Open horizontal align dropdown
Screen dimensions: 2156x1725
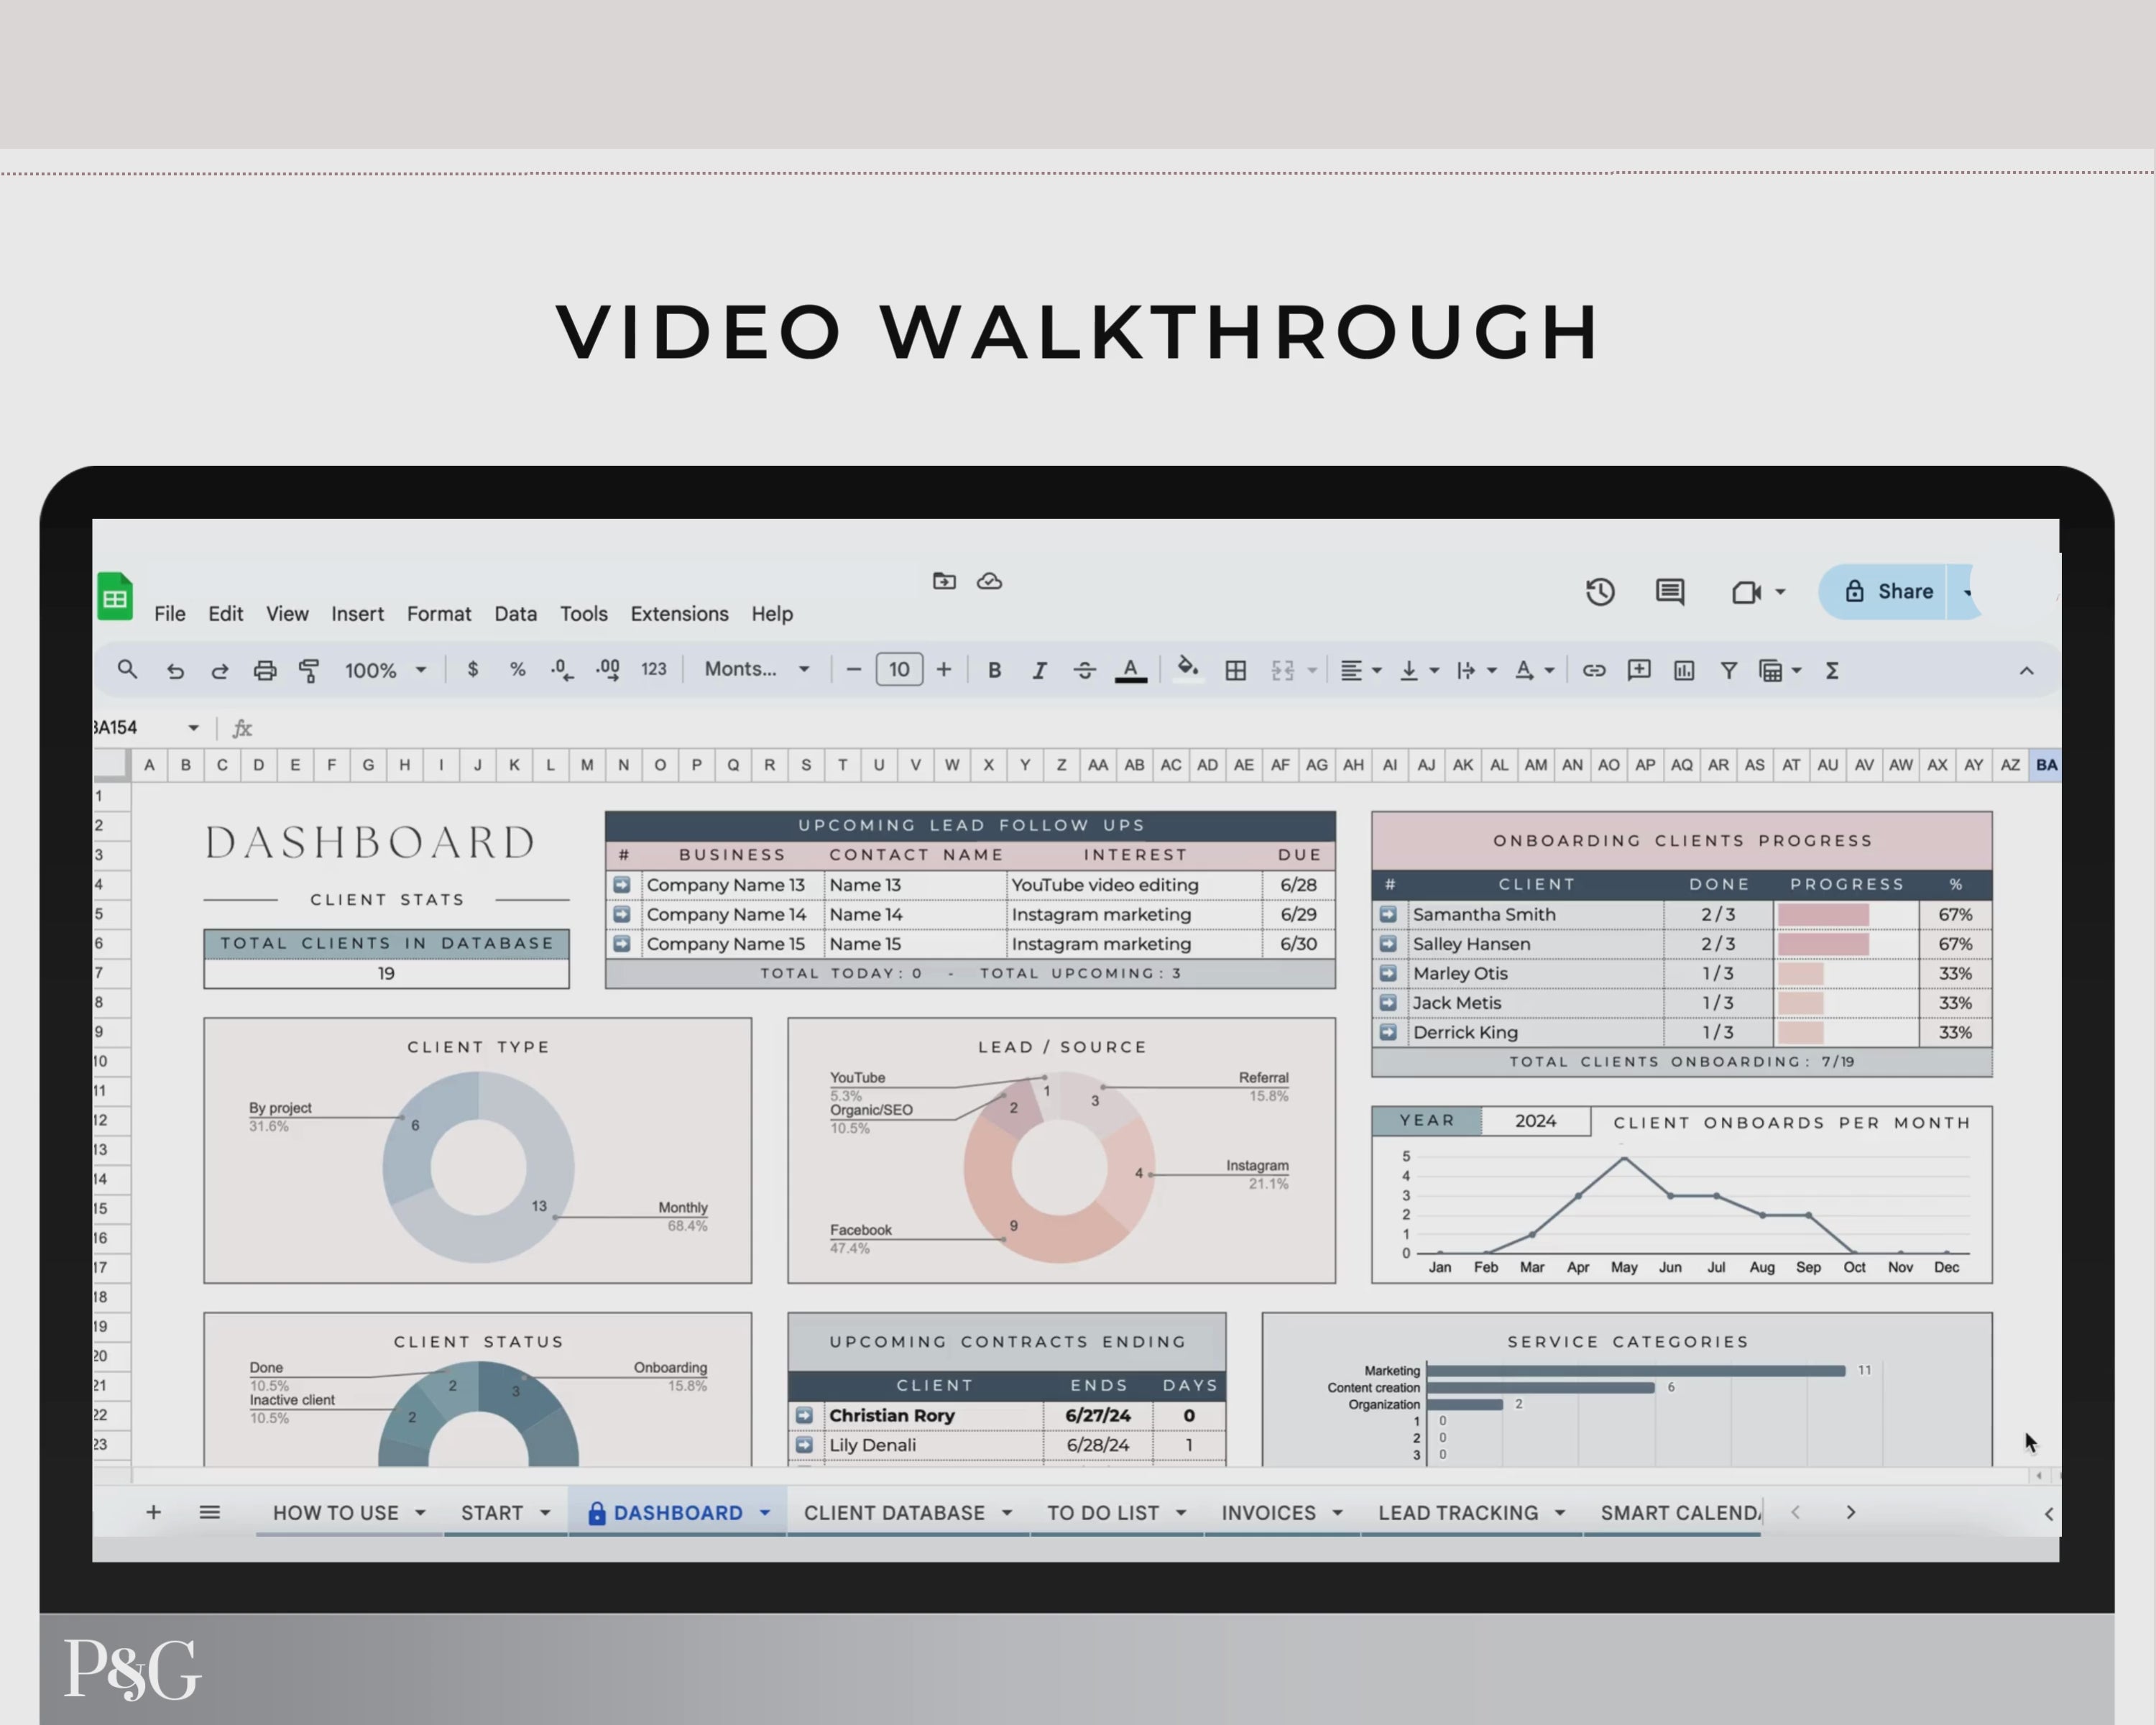pyautogui.click(x=1361, y=670)
